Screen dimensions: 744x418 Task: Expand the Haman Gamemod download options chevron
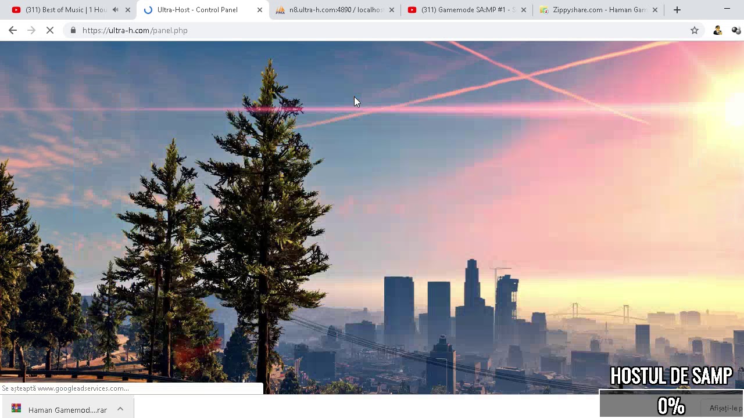pyautogui.click(x=120, y=409)
